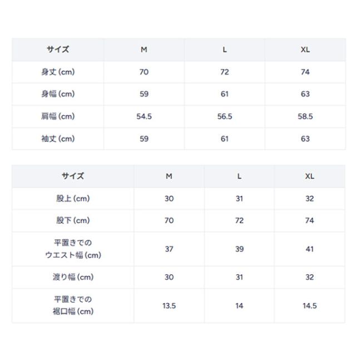
Task: Click the 股上 (cm) row label
Action: tap(73, 199)
